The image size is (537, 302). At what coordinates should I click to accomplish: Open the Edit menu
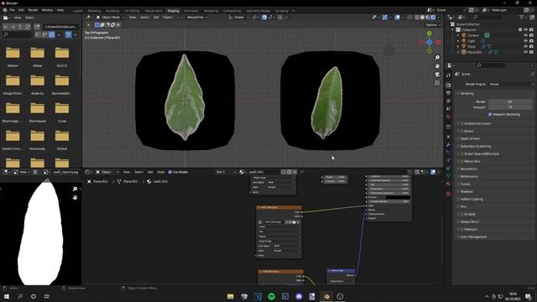[21, 10]
